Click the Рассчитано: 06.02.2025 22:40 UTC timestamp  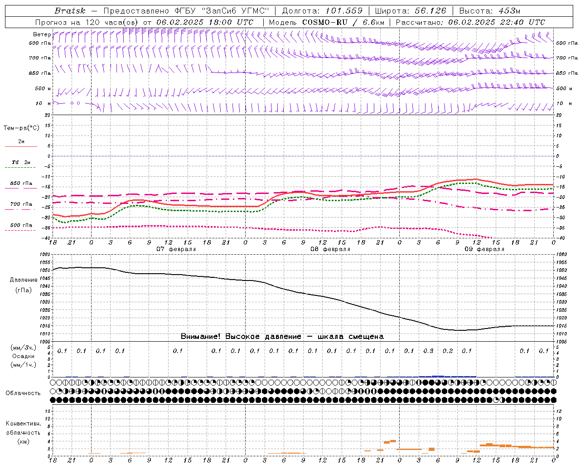(x=470, y=22)
